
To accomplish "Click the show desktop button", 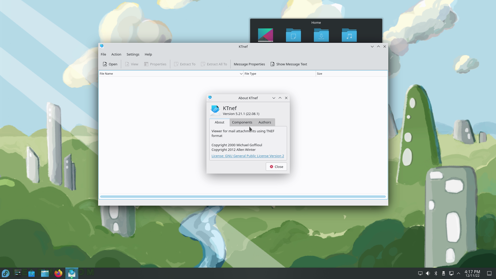I will pyautogui.click(x=489, y=273).
